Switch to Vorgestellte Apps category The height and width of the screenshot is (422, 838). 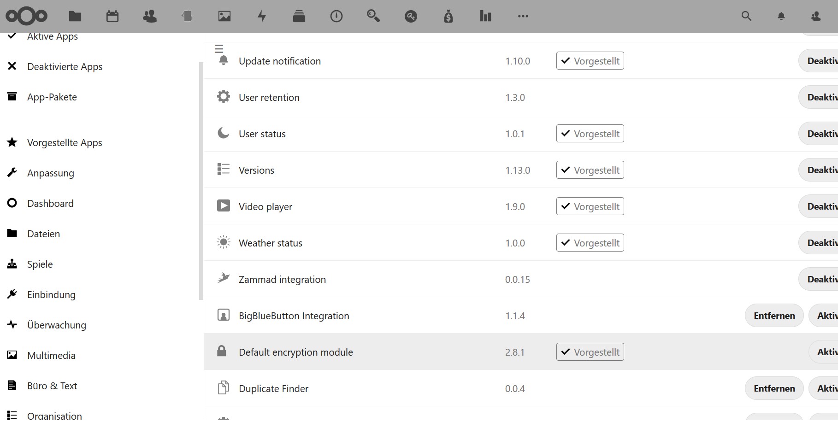[x=65, y=142]
